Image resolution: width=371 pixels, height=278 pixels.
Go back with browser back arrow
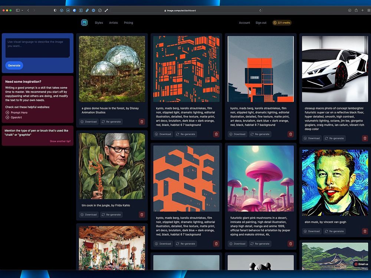[28, 10]
